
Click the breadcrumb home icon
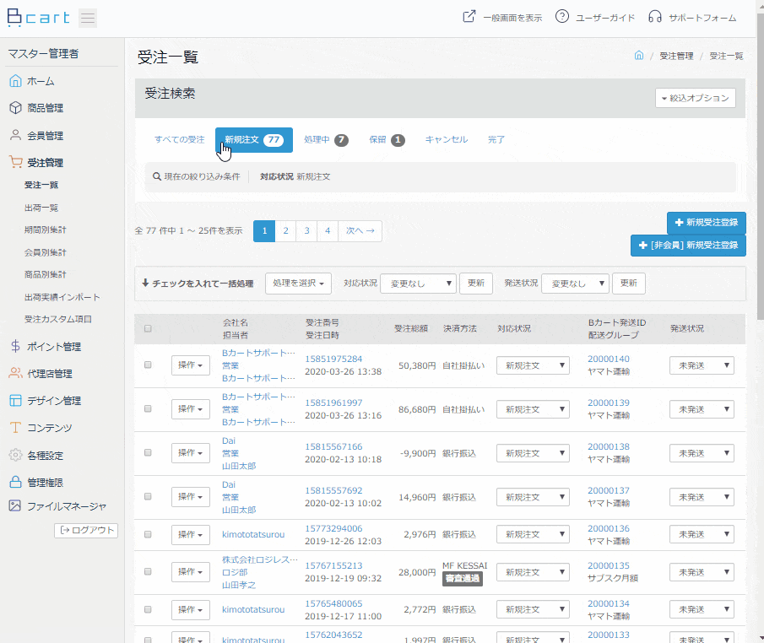[x=639, y=56]
